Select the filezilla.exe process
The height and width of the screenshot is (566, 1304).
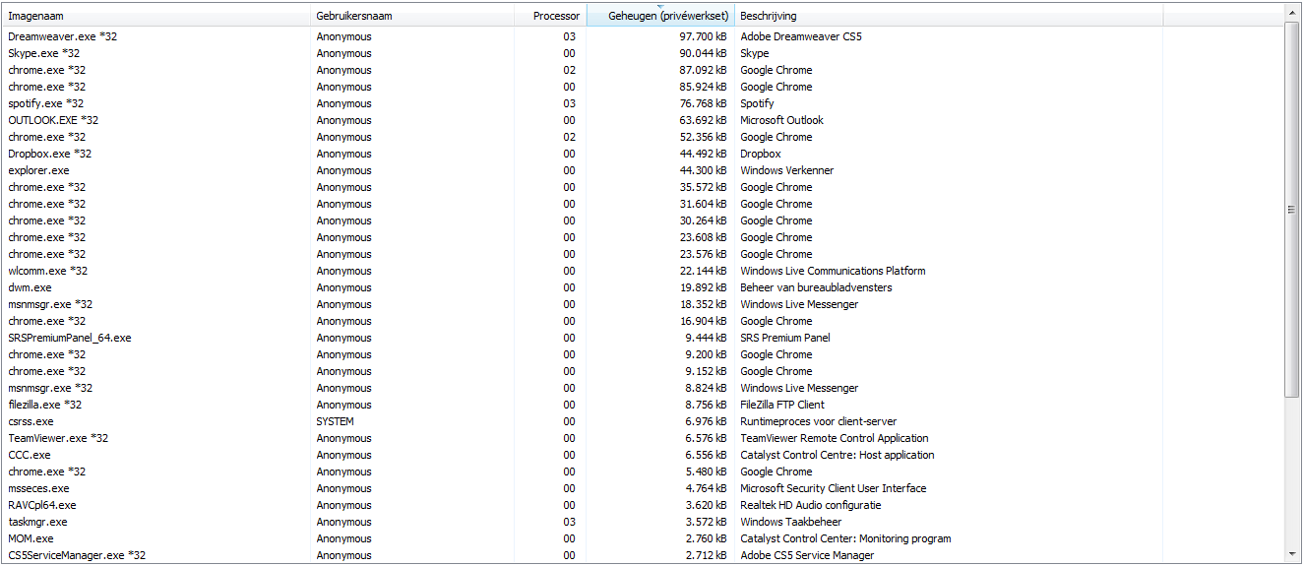point(44,405)
